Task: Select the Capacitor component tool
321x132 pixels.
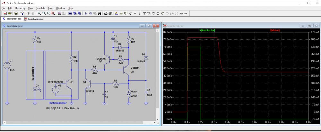Action: [x=135, y=13]
